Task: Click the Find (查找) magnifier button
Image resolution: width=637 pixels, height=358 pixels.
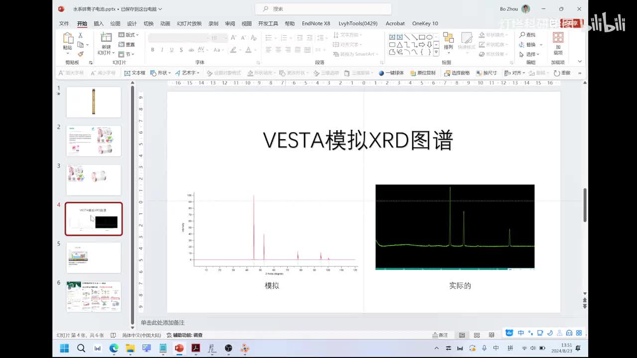Action: pyautogui.click(x=528, y=35)
